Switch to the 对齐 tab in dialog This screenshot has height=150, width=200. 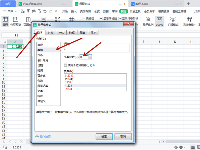[50, 33]
